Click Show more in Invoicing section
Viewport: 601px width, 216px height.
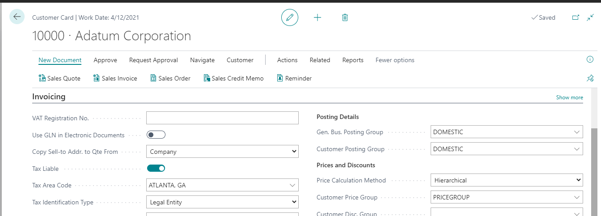569,97
